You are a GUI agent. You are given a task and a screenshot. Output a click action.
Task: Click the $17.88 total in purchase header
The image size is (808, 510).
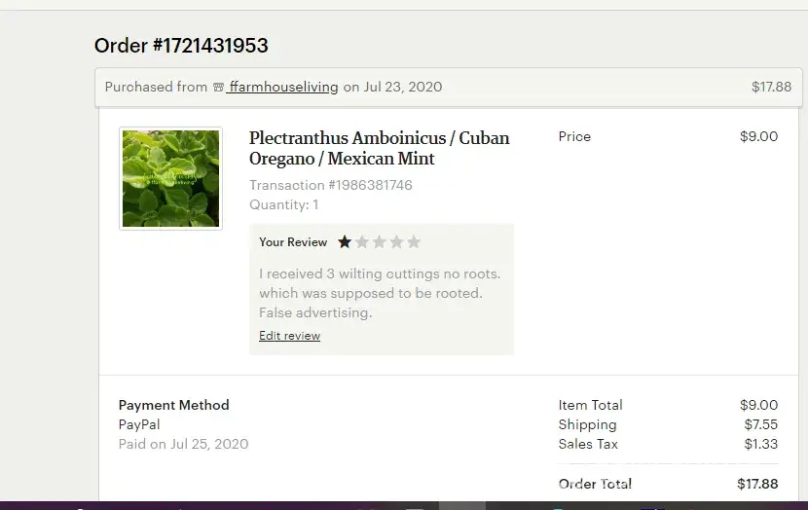(x=771, y=87)
